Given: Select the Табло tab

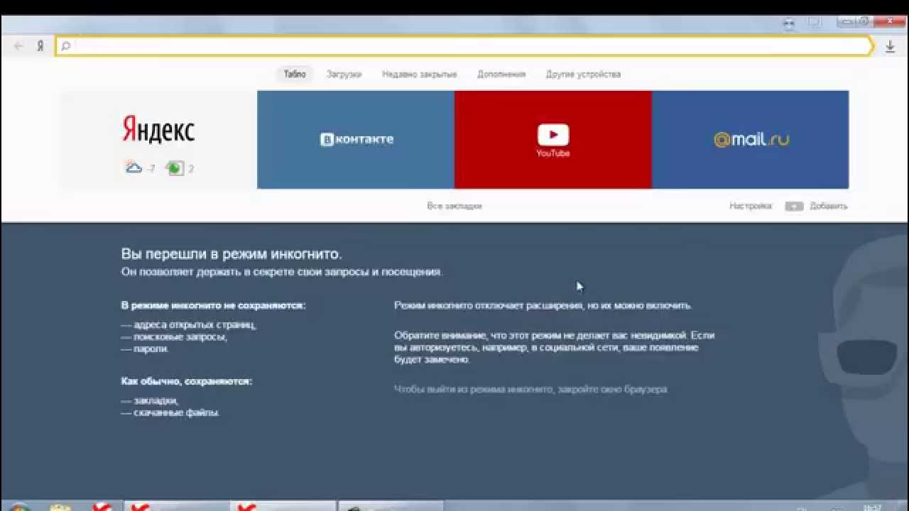Looking at the screenshot, I should point(295,74).
